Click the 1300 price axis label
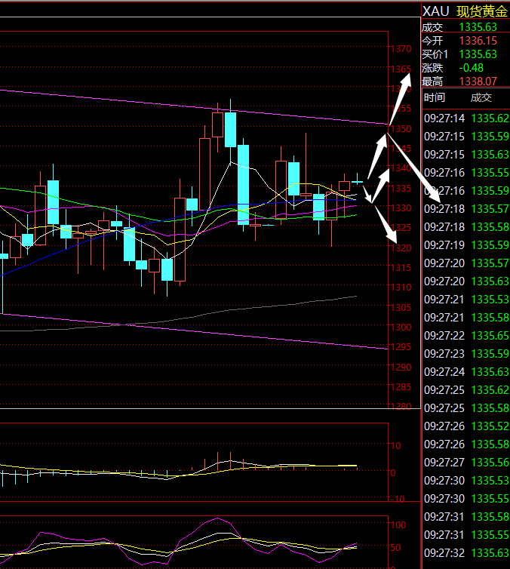The width and height of the screenshot is (510, 569). point(401,328)
